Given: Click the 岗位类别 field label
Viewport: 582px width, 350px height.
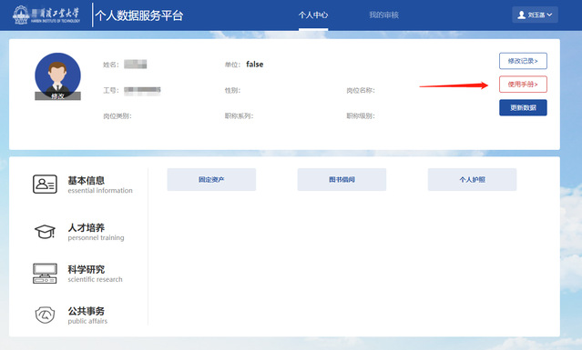Looking at the screenshot, I should pyautogui.click(x=117, y=116).
